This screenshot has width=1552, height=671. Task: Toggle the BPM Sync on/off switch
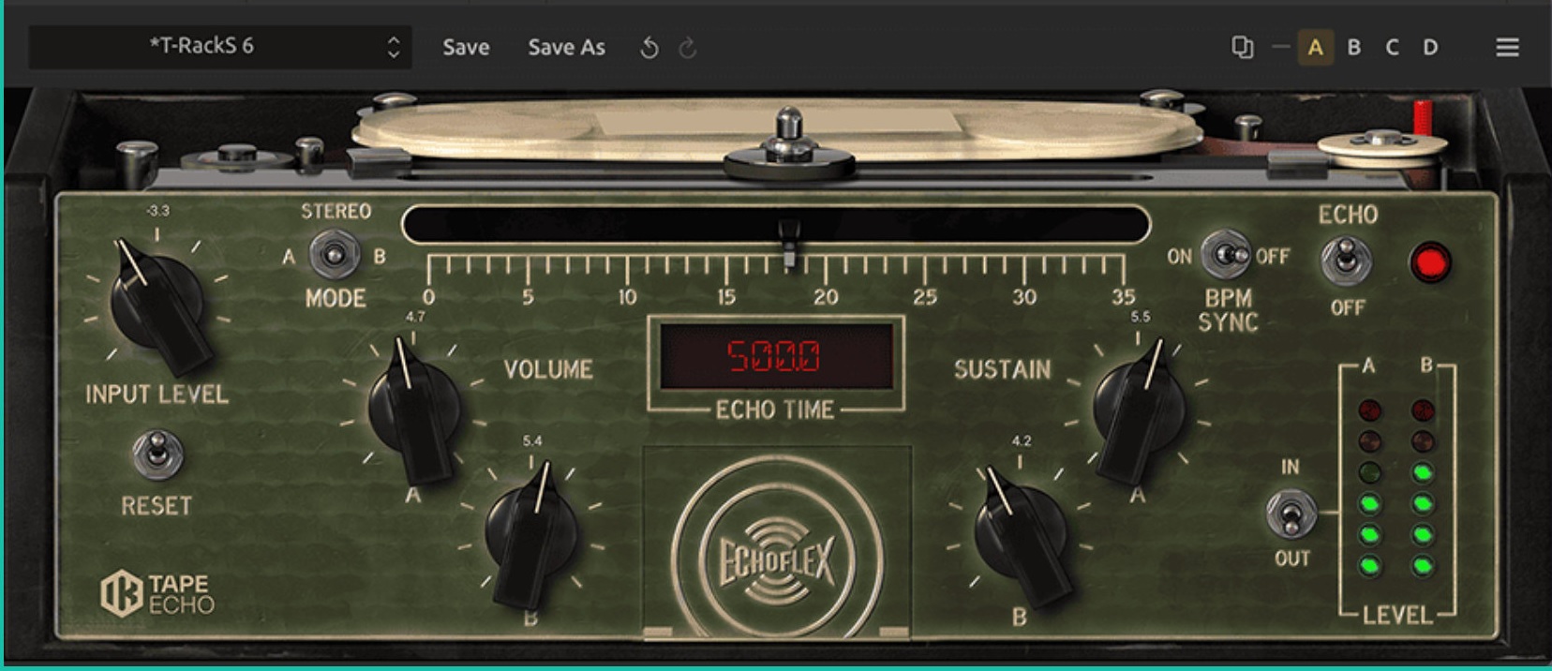coord(1226,255)
